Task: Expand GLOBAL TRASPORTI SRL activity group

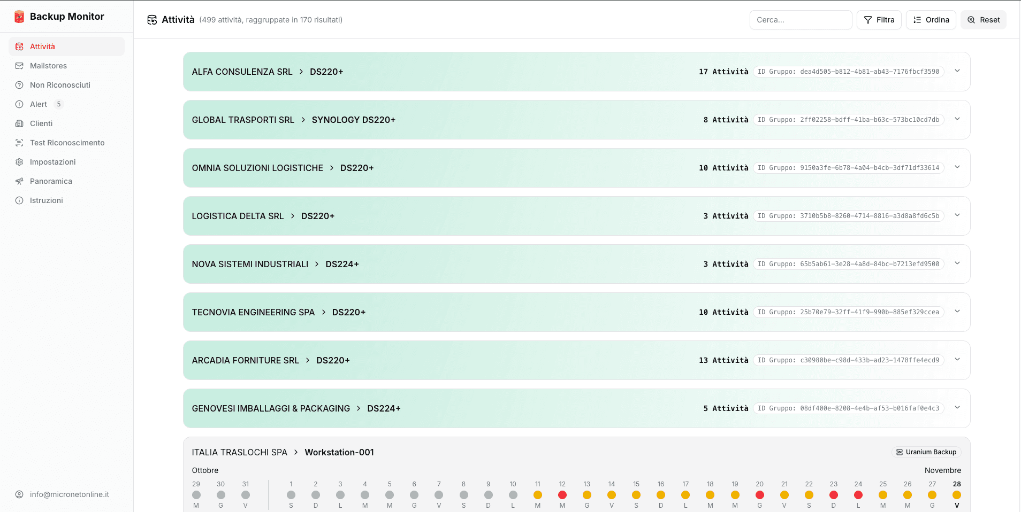Action: tap(957, 119)
